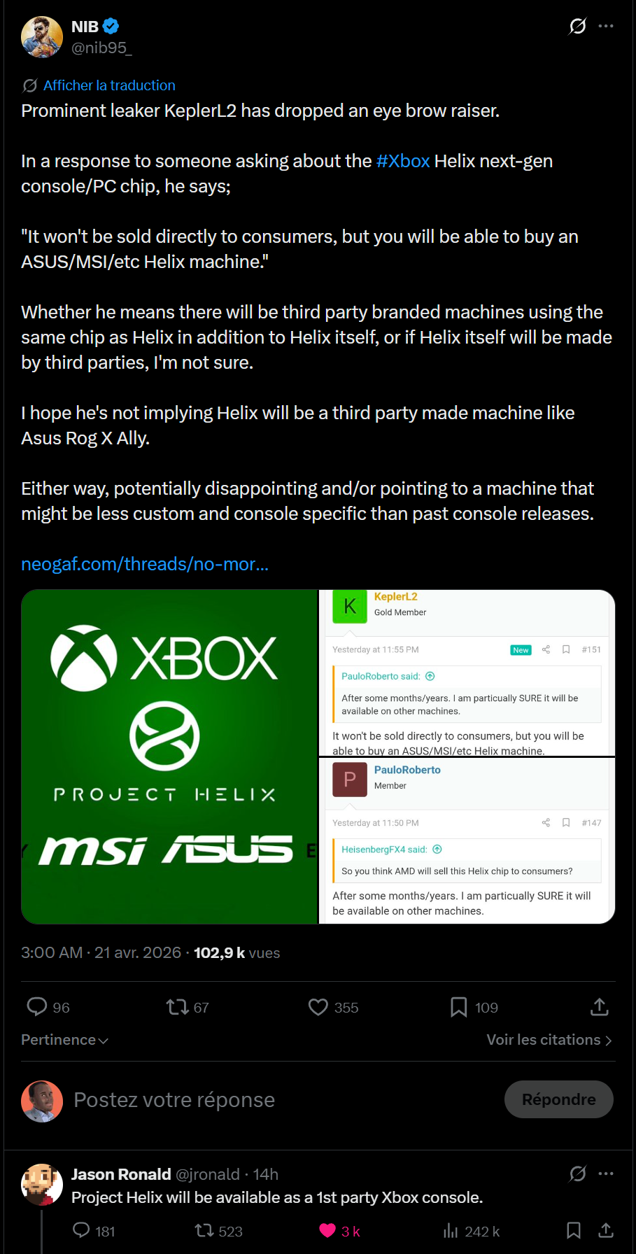Open the Pertinence sort dropdown
This screenshot has height=1254, width=636.
pos(64,1040)
